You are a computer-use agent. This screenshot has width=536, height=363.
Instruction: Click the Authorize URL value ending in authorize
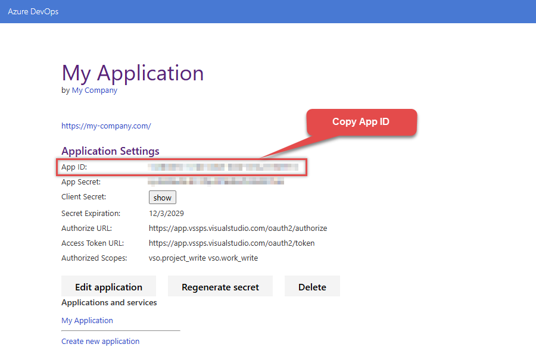(x=238, y=229)
